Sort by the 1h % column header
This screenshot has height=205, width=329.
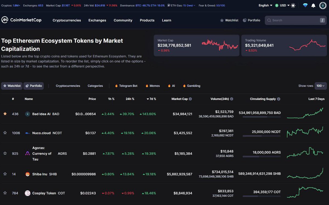coord(111,99)
